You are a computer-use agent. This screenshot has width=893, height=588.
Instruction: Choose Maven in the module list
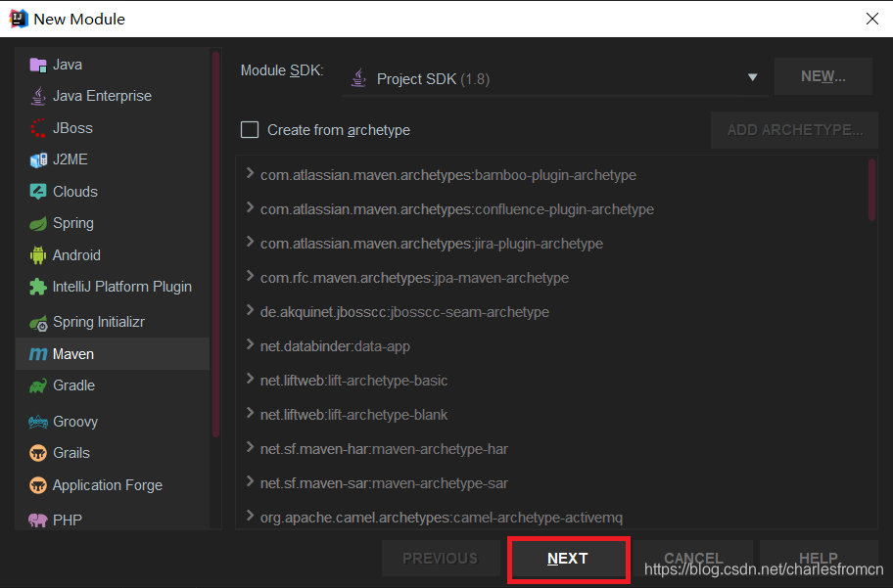pos(113,354)
